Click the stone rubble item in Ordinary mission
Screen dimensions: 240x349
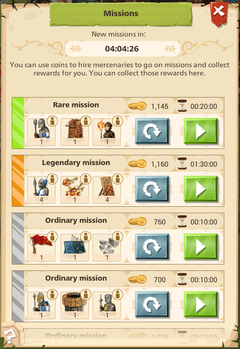107,247
